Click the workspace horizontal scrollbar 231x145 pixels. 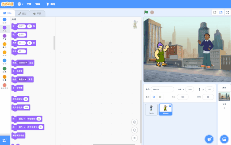click(114, 144)
